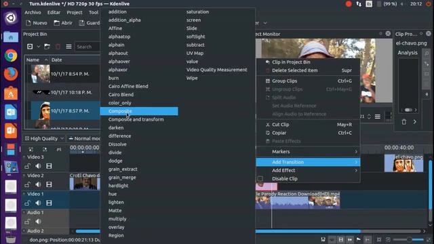Screen dimensions: 434x244
Task: Open Files from the Ubuntu dock
Action: 11,37
